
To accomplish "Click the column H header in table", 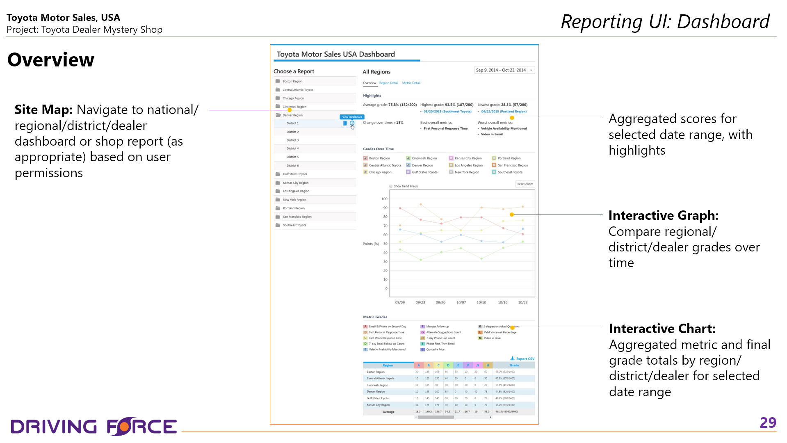I will pos(487,365).
